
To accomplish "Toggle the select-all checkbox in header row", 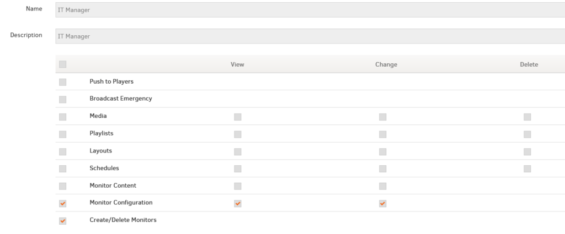I will [x=63, y=64].
